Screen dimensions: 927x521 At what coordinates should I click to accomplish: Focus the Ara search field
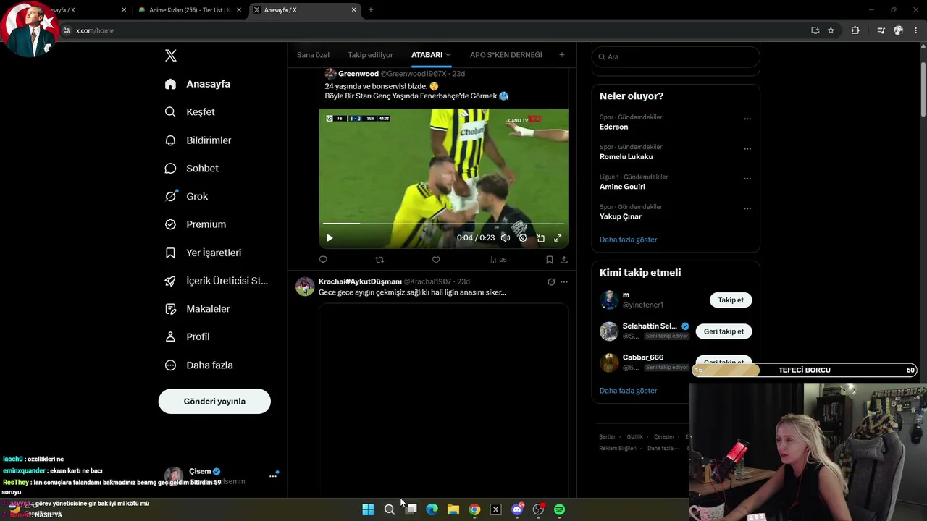[x=676, y=56]
